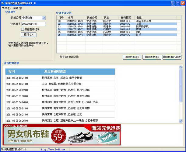Select record row 201020614745
Image resolution: width=186 pixels, height=152 pixels.
(117, 32)
